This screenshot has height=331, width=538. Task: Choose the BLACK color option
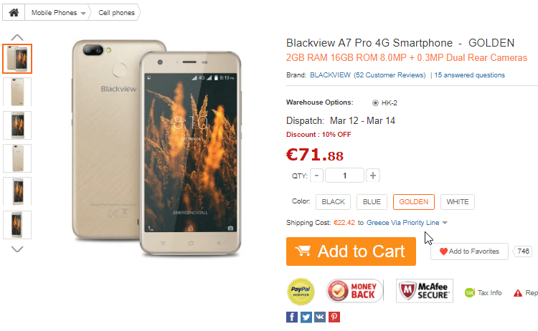tap(333, 202)
